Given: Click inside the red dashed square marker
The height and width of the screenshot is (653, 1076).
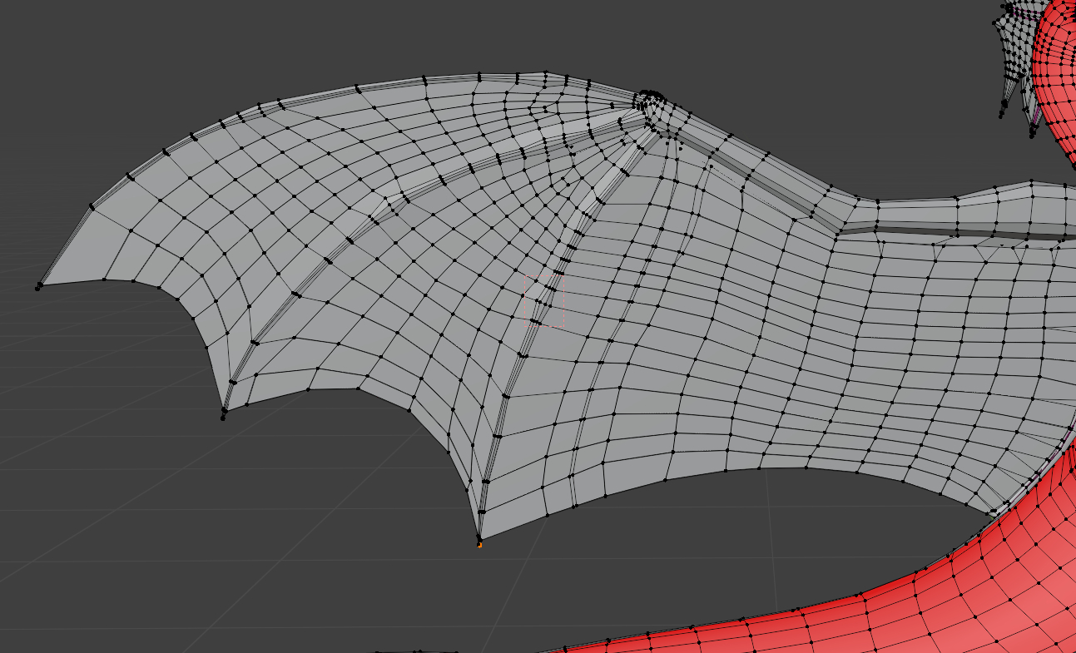Looking at the screenshot, I should (x=543, y=302).
